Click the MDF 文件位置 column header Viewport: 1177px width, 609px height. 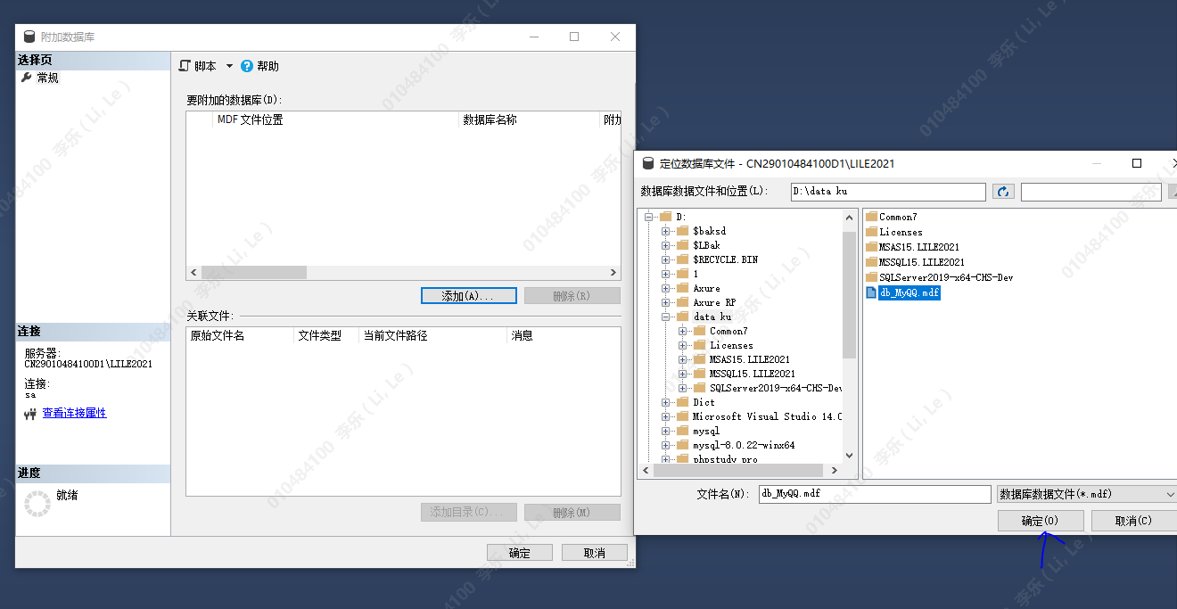pos(336,119)
